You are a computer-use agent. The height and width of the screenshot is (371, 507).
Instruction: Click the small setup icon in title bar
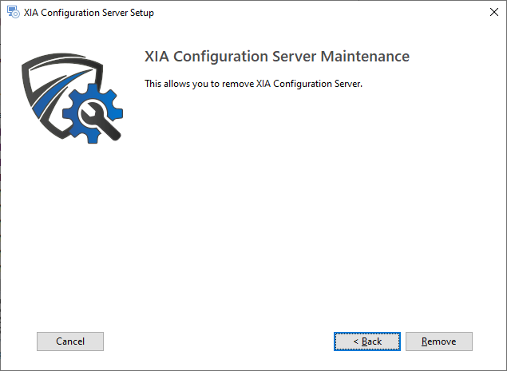click(x=14, y=13)
